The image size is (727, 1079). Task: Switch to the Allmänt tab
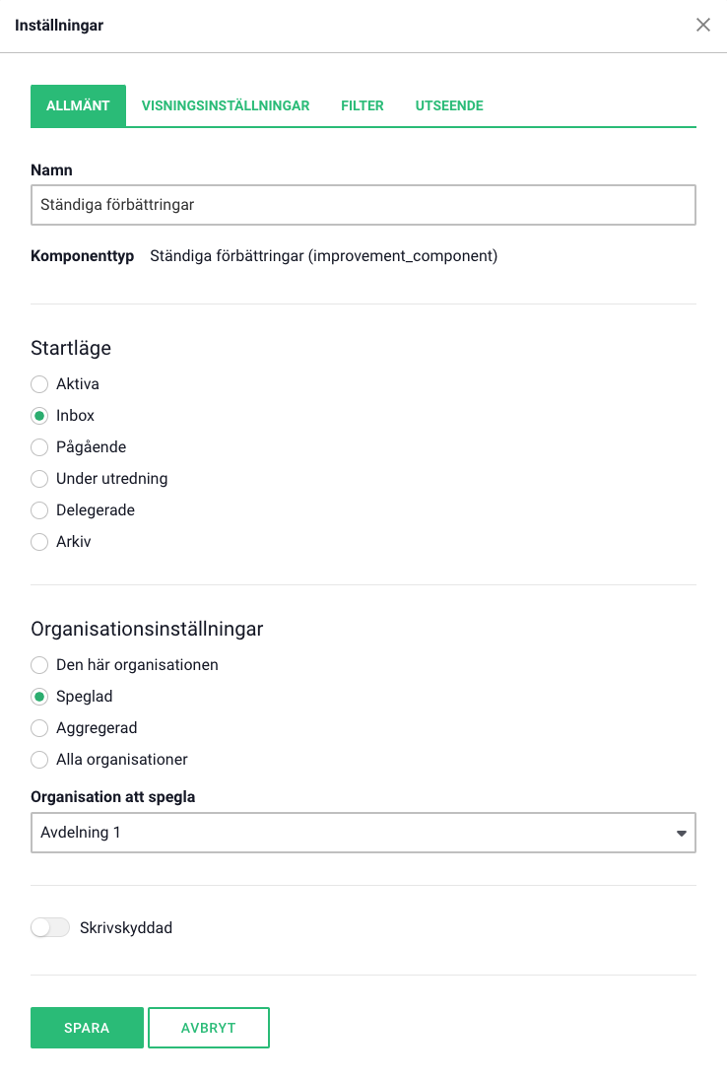(78, 105)
